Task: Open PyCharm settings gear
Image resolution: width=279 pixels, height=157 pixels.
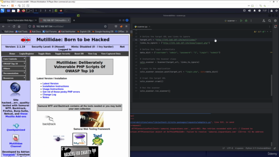Action: point(275,20)
